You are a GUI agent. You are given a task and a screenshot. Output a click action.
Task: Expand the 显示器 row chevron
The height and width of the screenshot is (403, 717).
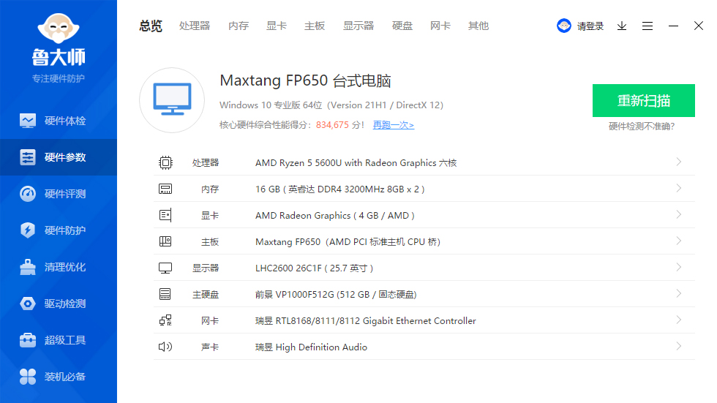679,267
